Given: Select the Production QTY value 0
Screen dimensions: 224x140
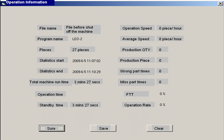Looking at the screenshot, I should point(162,49).
